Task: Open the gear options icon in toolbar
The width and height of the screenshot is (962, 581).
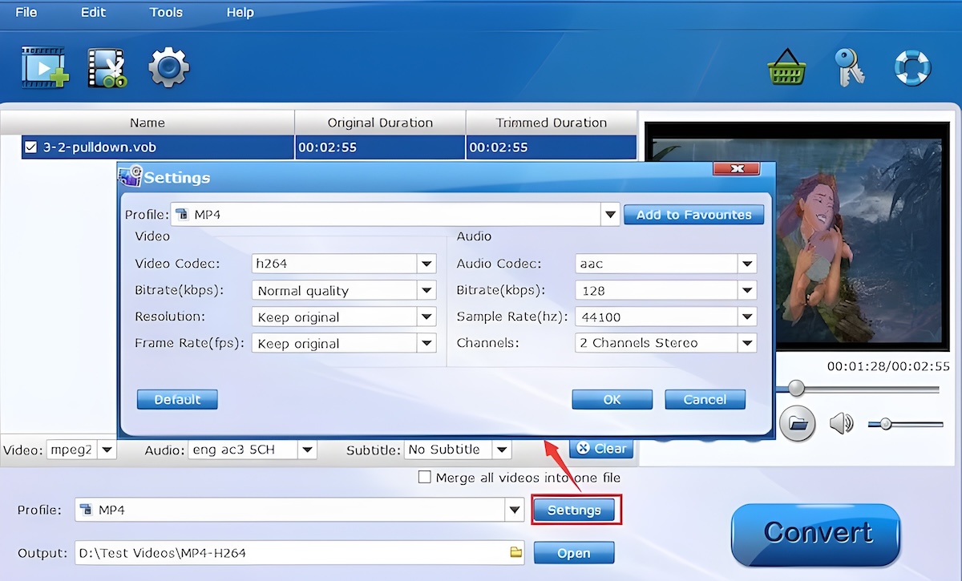Action: 168,67
